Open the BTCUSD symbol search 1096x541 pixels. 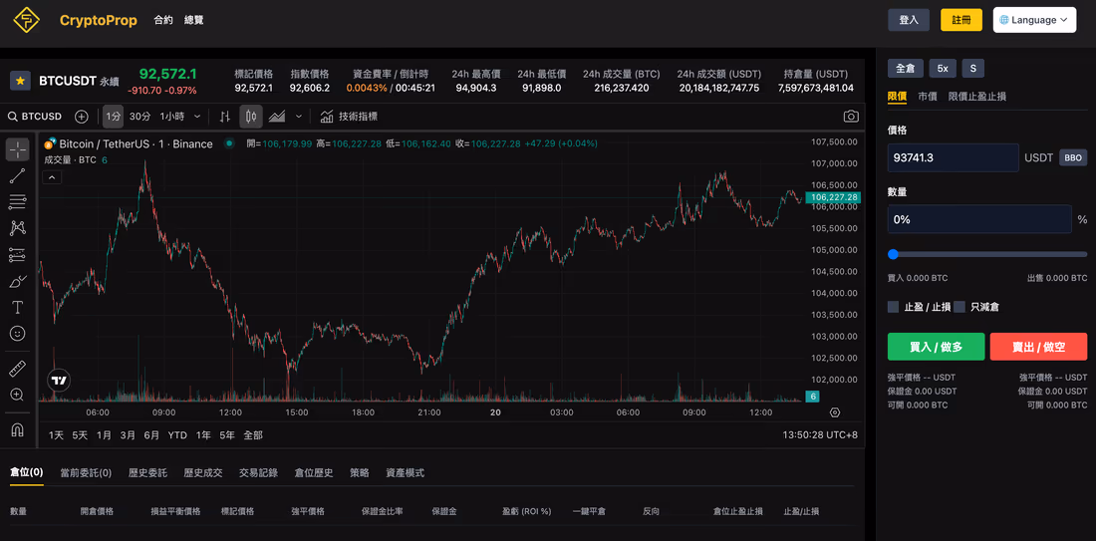(36, 116)
